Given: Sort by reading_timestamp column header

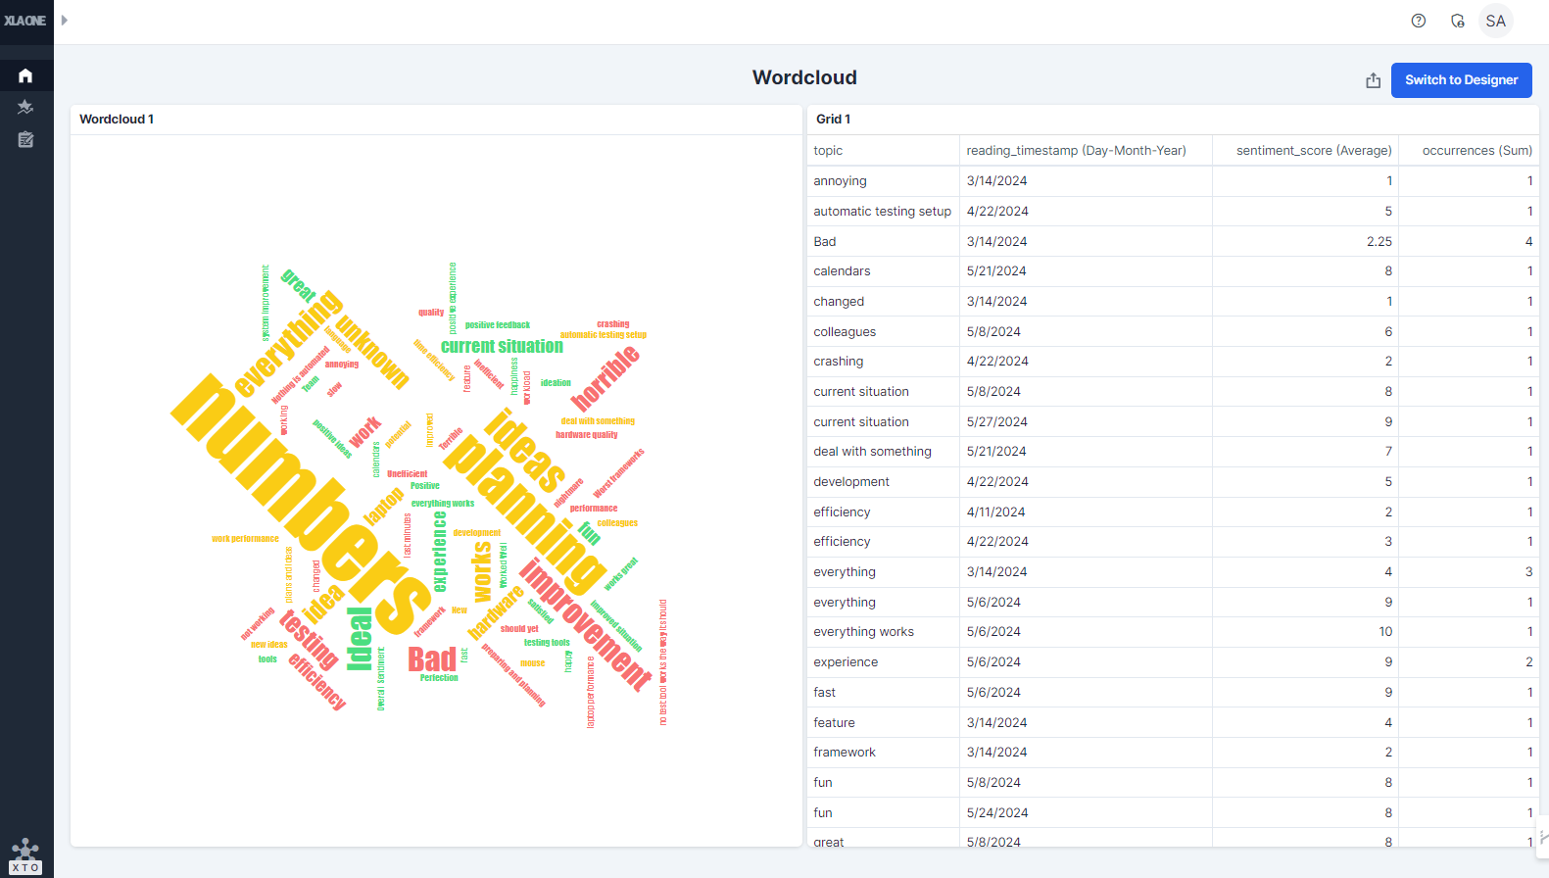Looking at the screenshot, I should pyautogui.click(x=1076, y=150).
